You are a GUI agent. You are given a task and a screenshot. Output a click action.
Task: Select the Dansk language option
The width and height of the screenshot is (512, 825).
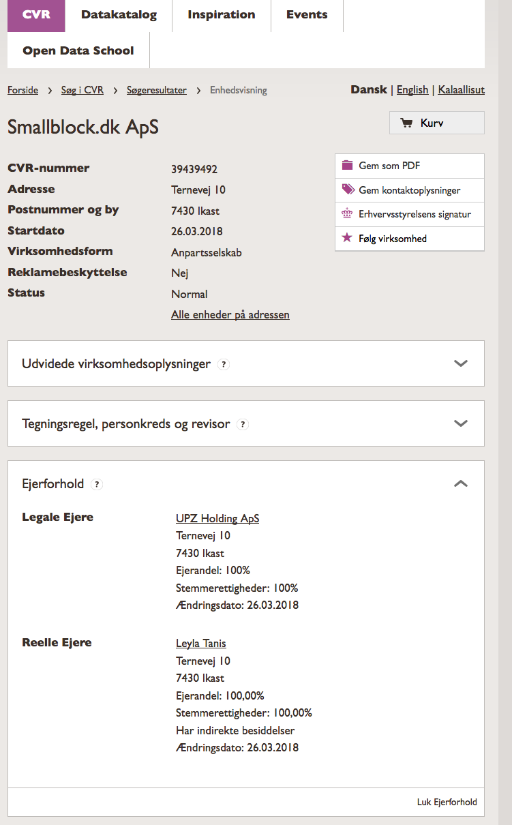click(368, 90)
